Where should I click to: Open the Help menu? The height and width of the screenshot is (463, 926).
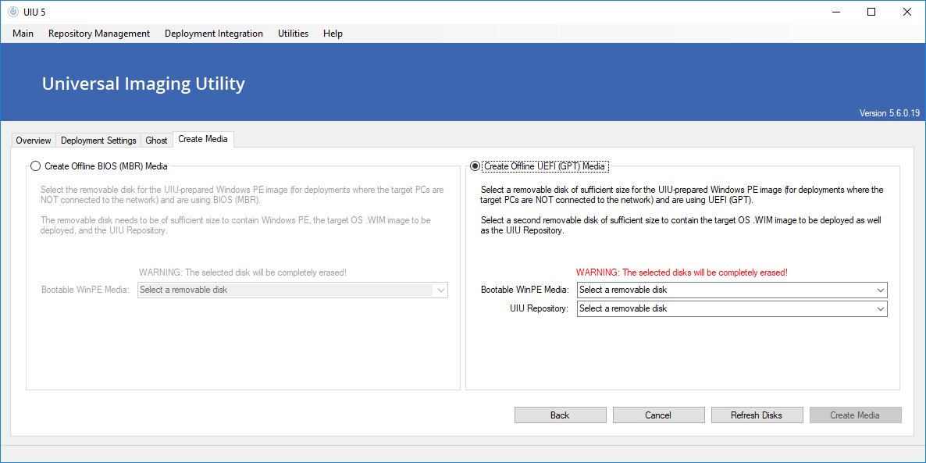[333, 34]
